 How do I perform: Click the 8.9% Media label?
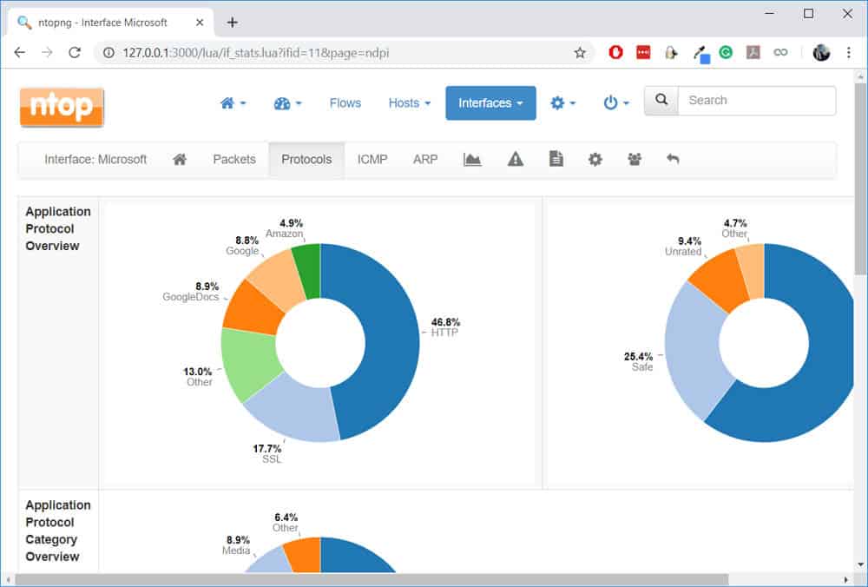[x=236, y=545]
